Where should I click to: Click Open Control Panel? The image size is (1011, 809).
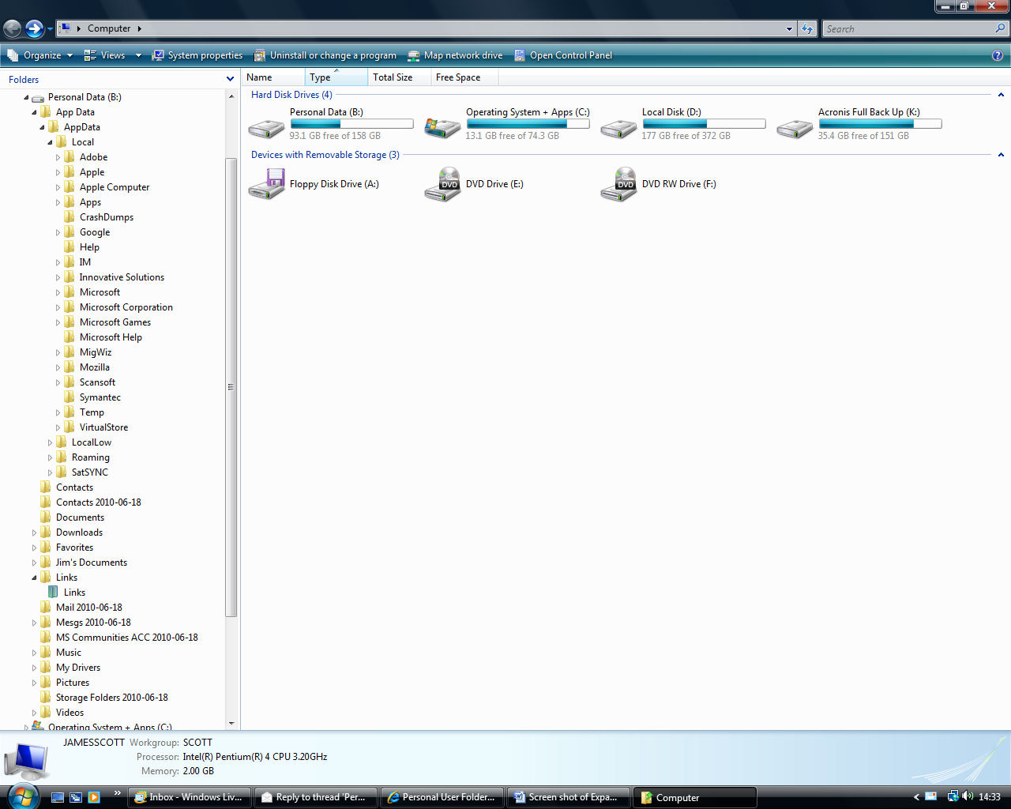click(563, 55)
